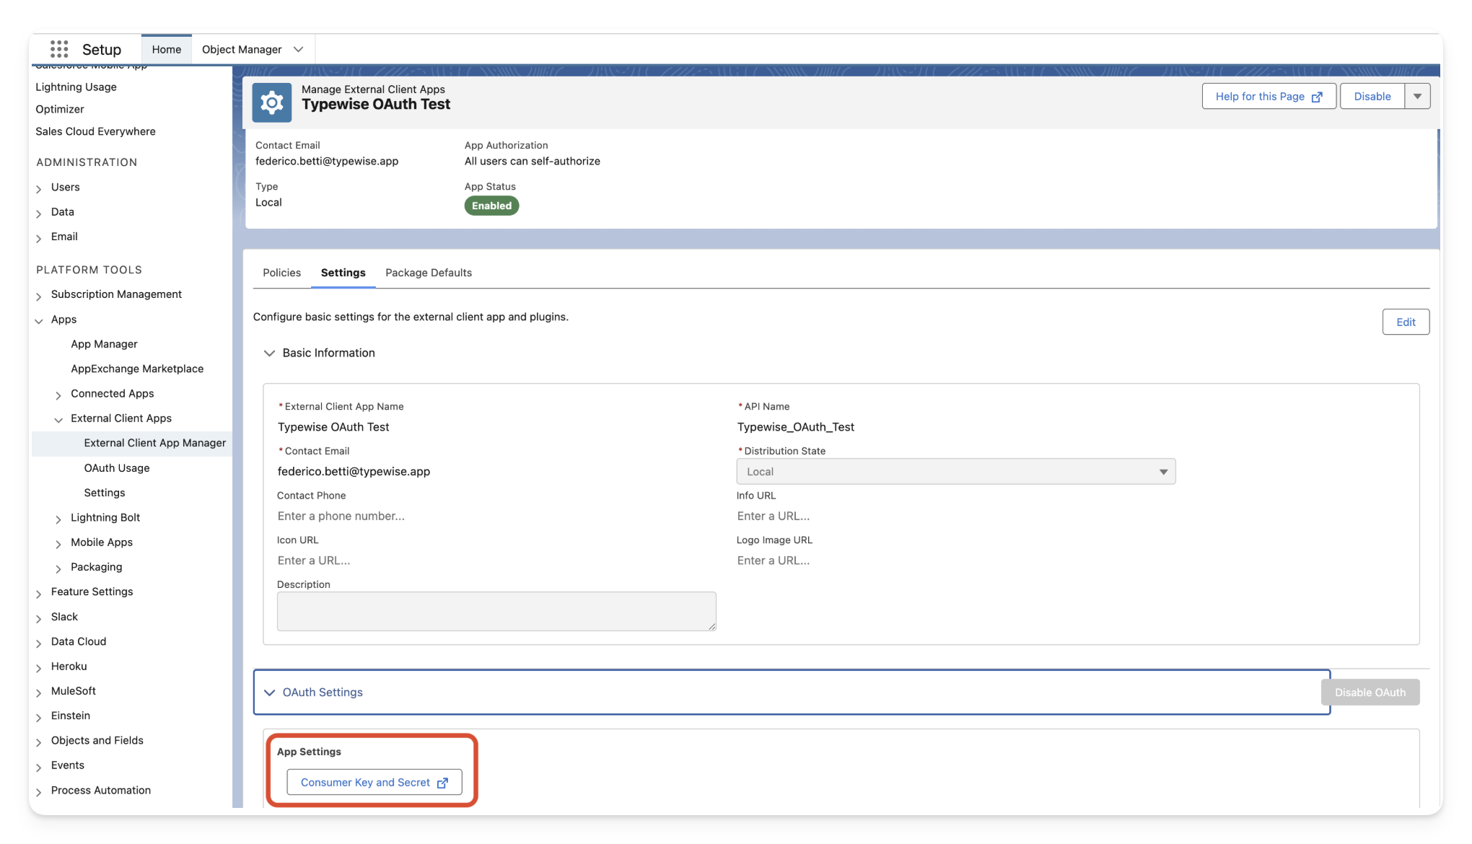This screenshot has height=844, width=1472.
Task: Open the App Launcher grid icon
Action: 59,49
